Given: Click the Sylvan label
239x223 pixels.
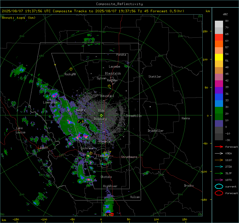Looking at the screenshot, I should coord(101,78).
